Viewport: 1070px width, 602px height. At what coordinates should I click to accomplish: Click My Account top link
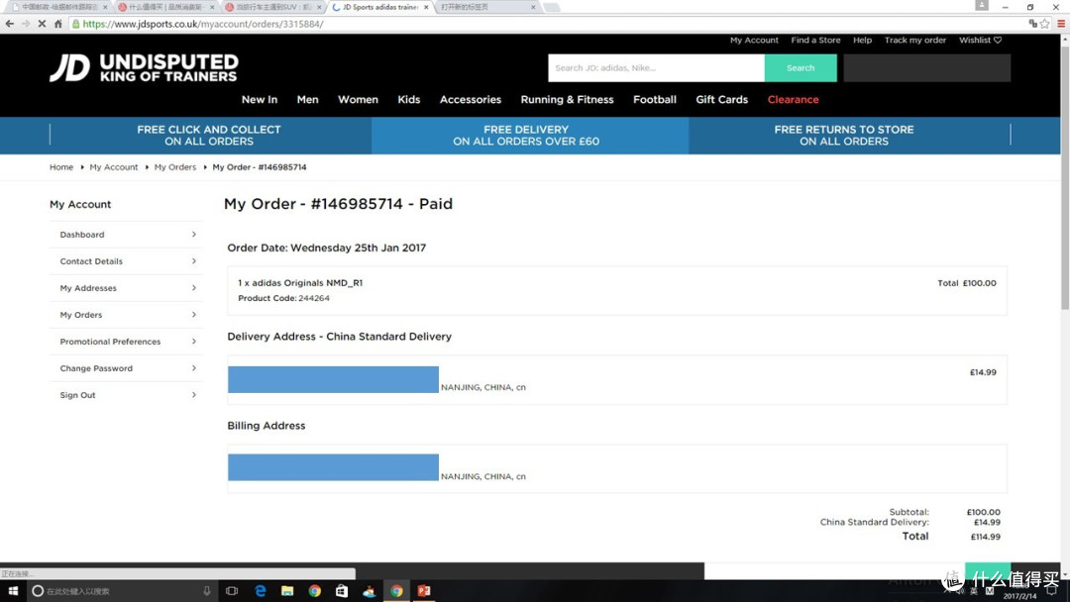(x=754, y=41)
